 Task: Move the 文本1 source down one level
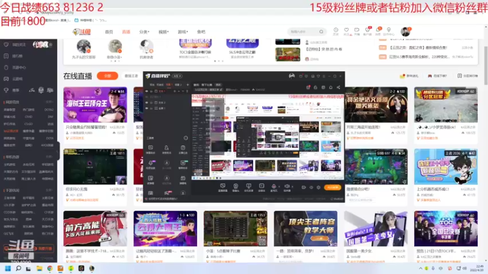tap(183, 91)
